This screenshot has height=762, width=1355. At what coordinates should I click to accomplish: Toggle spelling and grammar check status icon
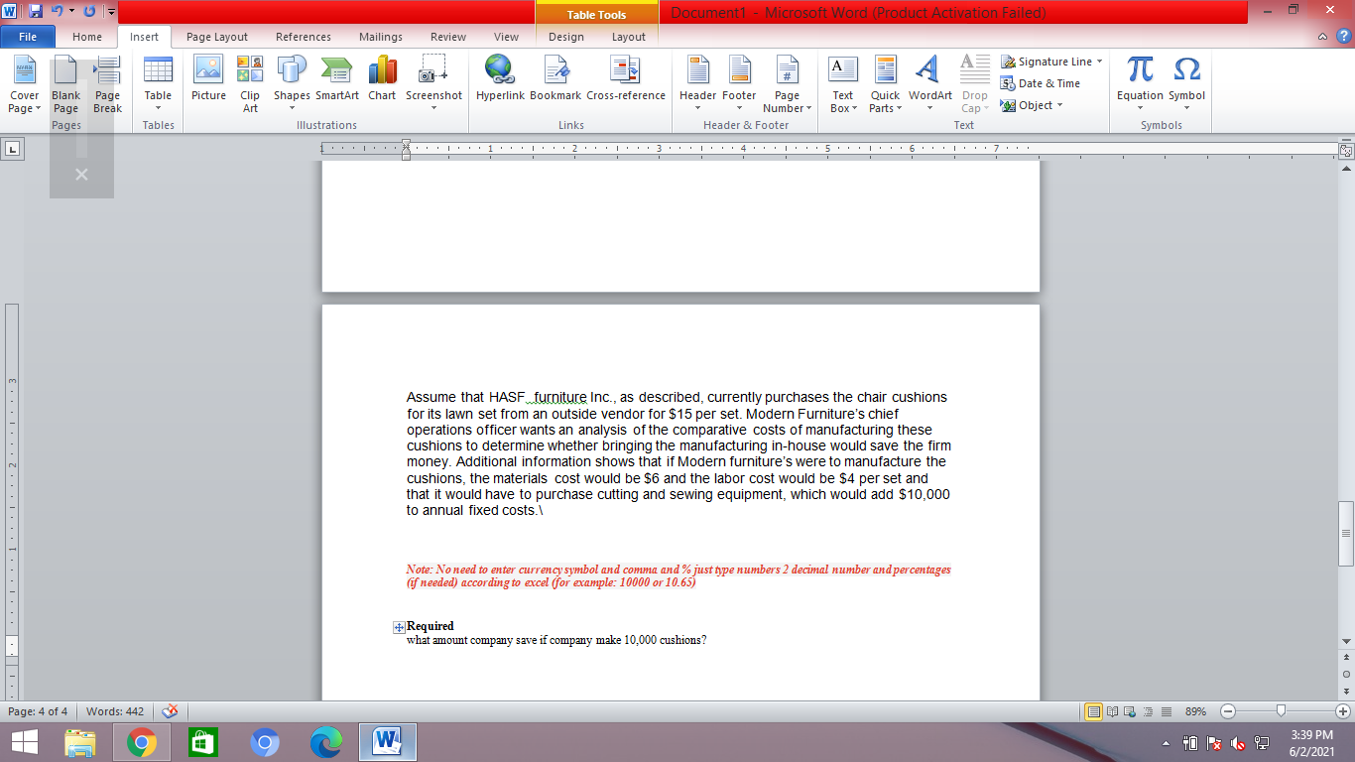168,711
